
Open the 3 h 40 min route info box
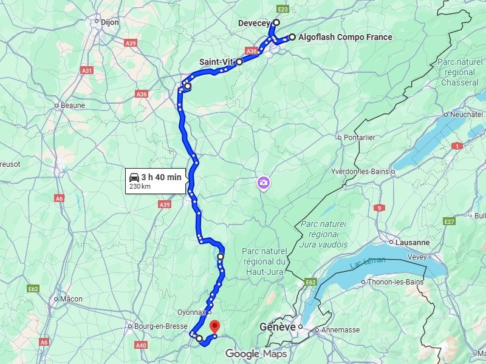point(156,181)
